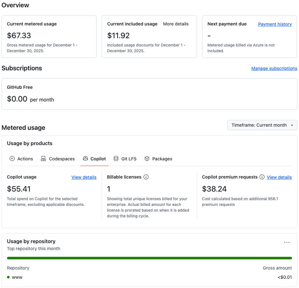This screenshot has width=299, height=288.
Task: Click the Packages box icon
Action: tap(147, 158)
